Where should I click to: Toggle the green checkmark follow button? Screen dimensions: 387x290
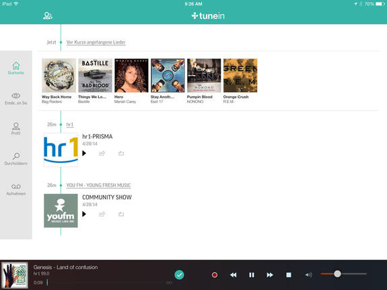pyautogui.click(x=179, y=275)
